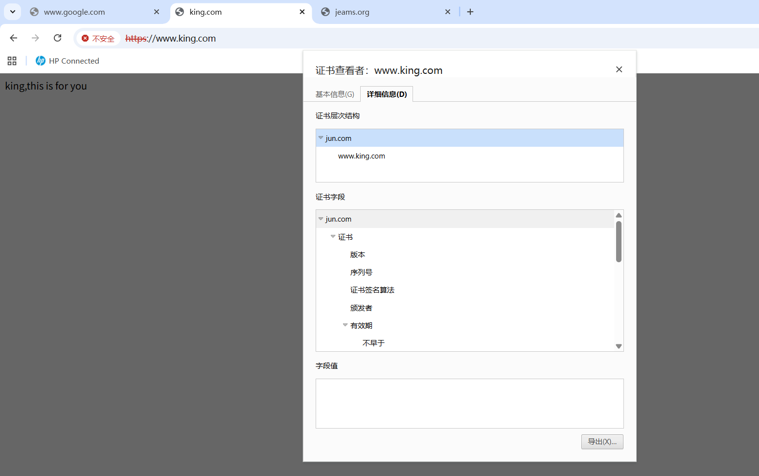Select jun.com row in certificate fields
Screen dimensions: 759x476
465,219
